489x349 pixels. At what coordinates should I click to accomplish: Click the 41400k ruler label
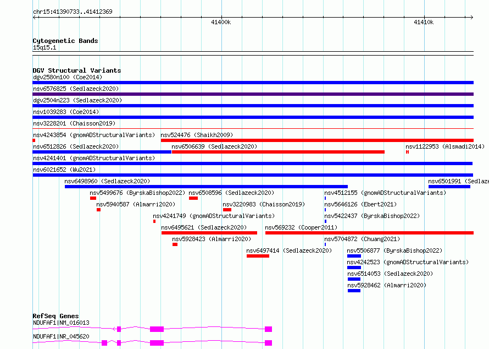[x=221, y=22]
